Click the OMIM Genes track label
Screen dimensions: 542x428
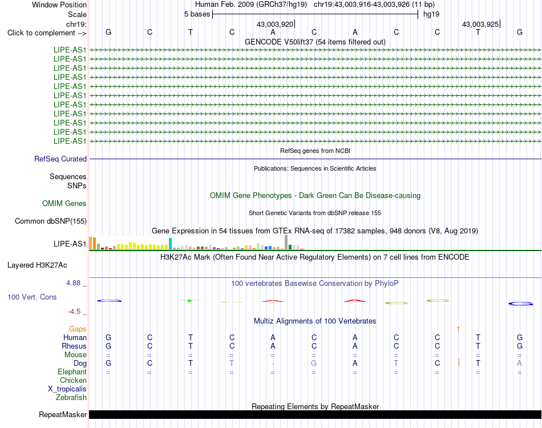tap(64, 203)
